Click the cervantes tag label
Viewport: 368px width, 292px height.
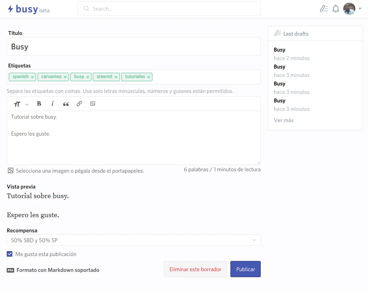pos(52,77)
